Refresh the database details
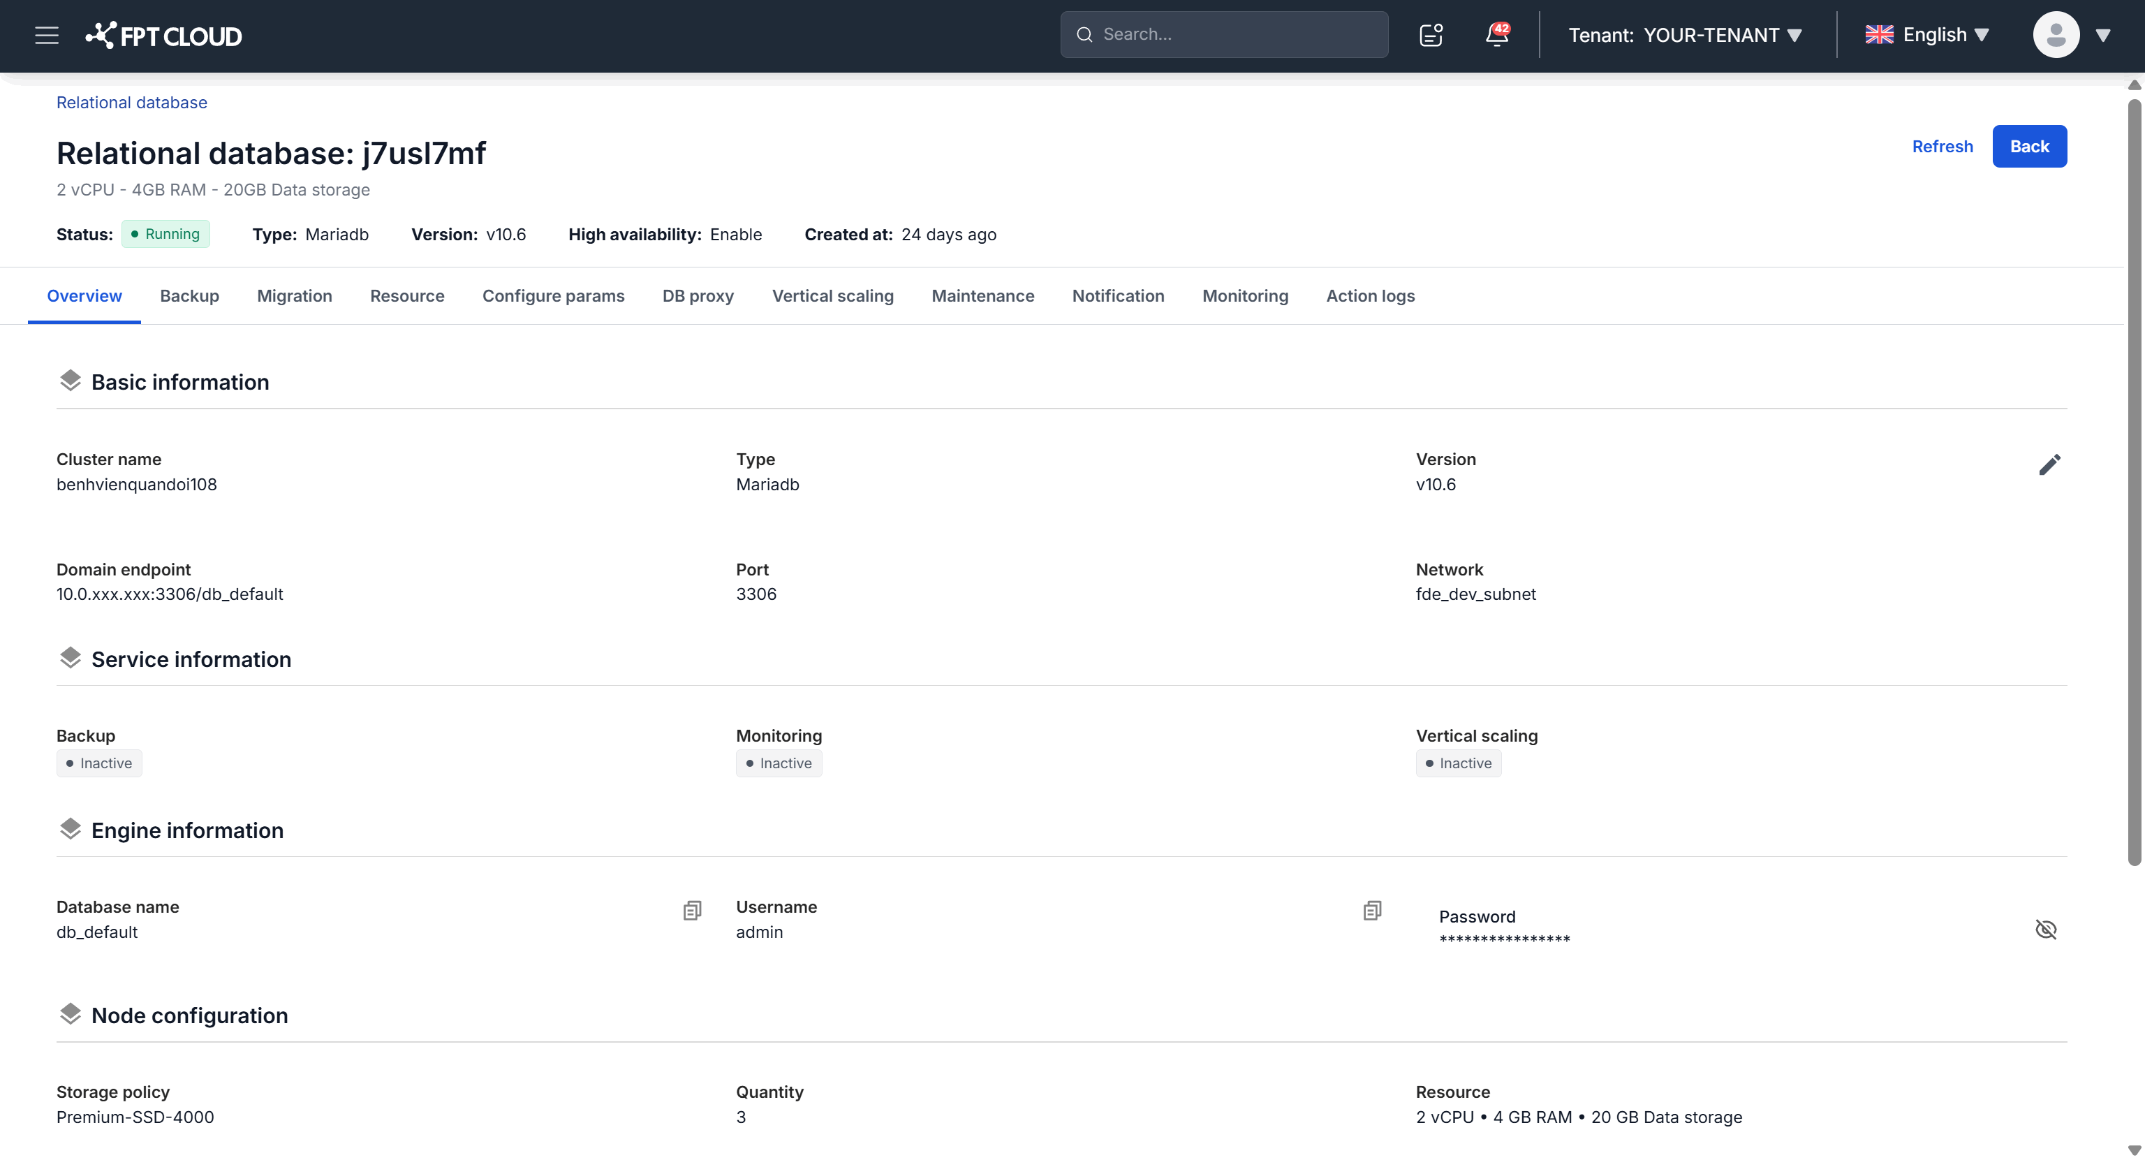The height and width of the screenshot is (1160, 2145). pos(1942,147)
